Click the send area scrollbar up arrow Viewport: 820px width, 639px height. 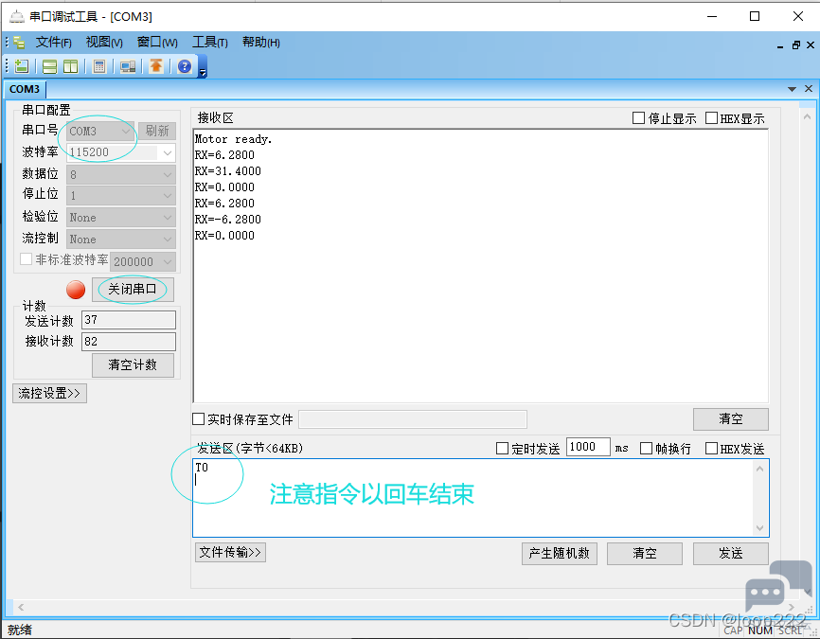coord(759,469)
